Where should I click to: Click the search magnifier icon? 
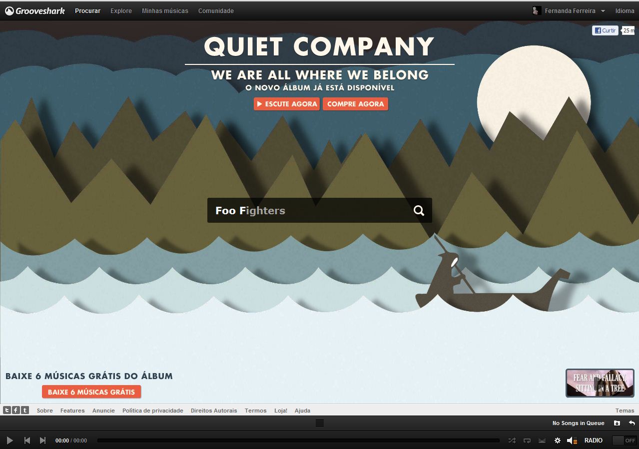[419, 211]
